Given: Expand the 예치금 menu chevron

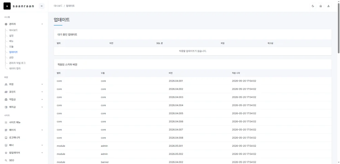Looking at the screenshot, I should coord(42,107).
